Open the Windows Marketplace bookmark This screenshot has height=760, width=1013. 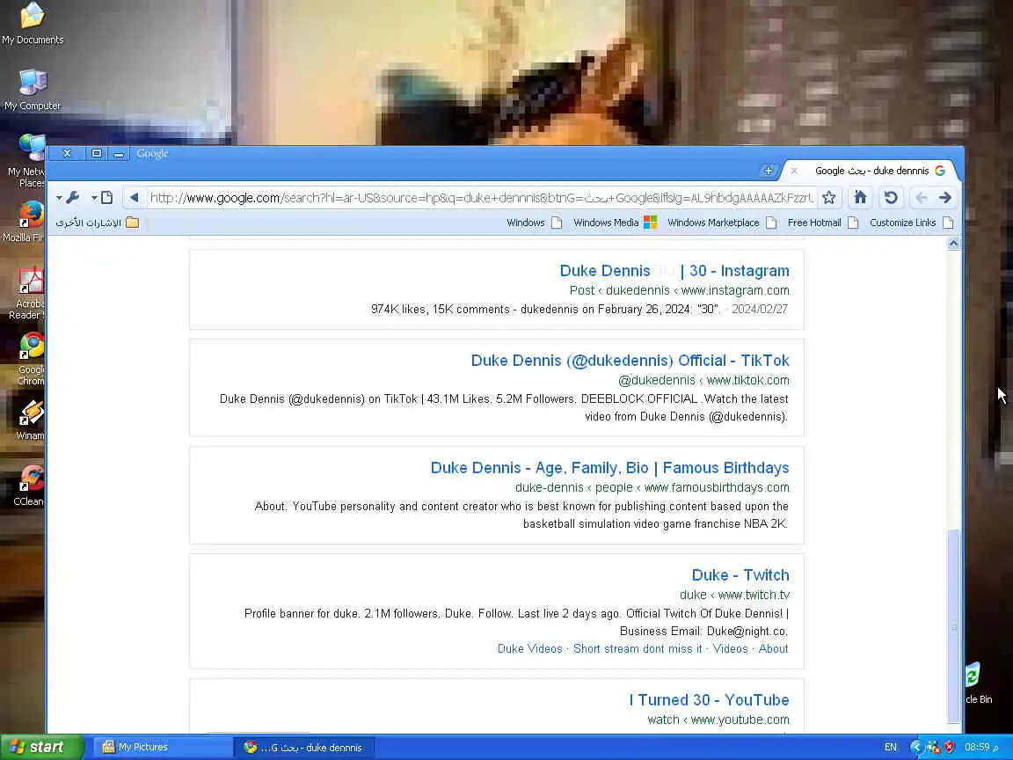coord(722,223)
